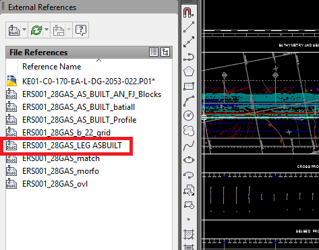This screenshot has width=319, height=250.
Task: Select the Spline curve tool
Action: tap(189, 146)
